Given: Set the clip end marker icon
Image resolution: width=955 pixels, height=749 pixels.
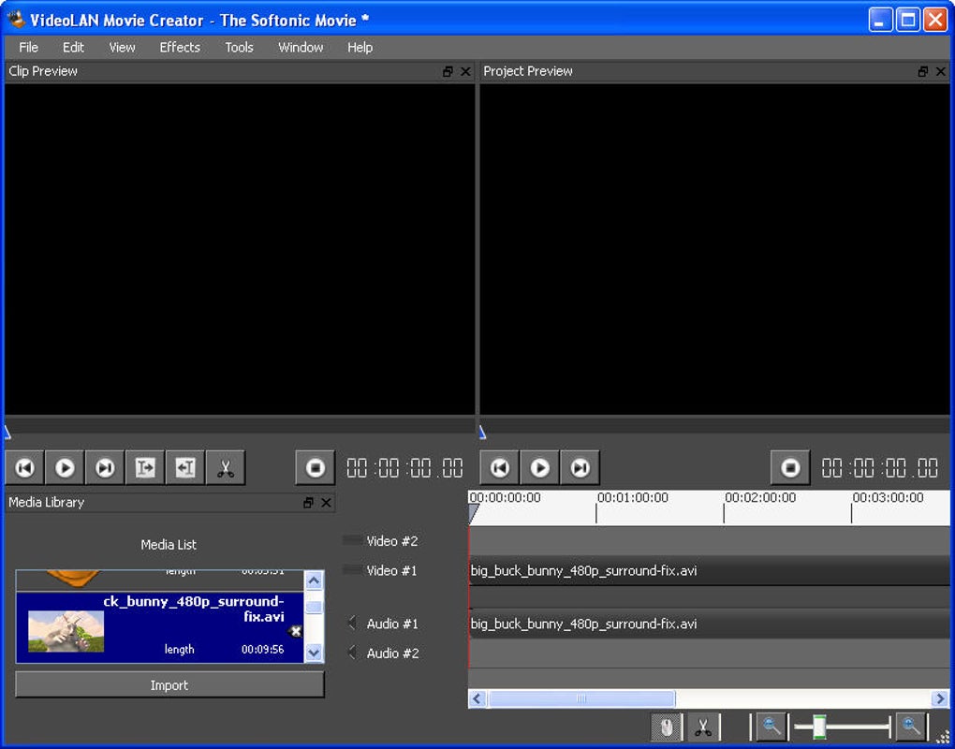Looking at the screenshot, I should 185,467.
